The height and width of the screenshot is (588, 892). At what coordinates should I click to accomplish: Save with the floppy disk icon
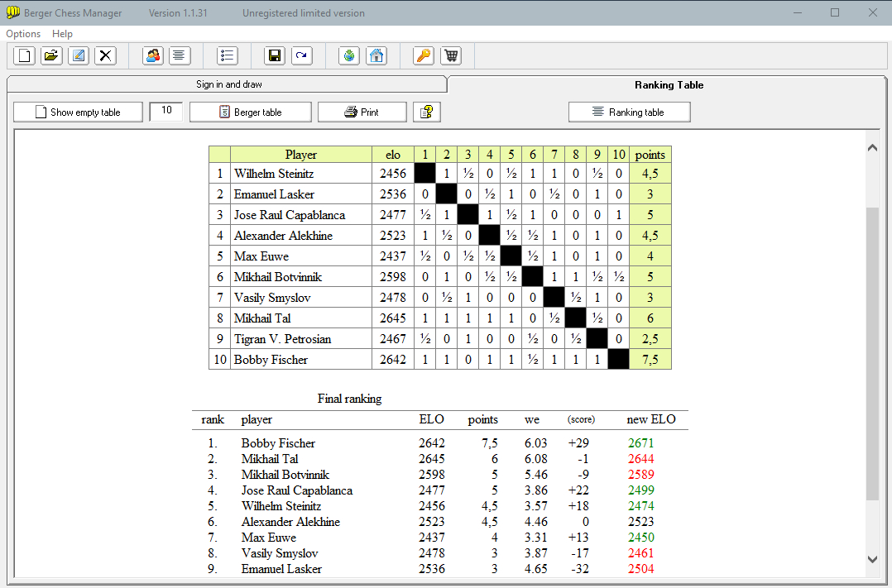pyautogui.click(x=275, y=55)
